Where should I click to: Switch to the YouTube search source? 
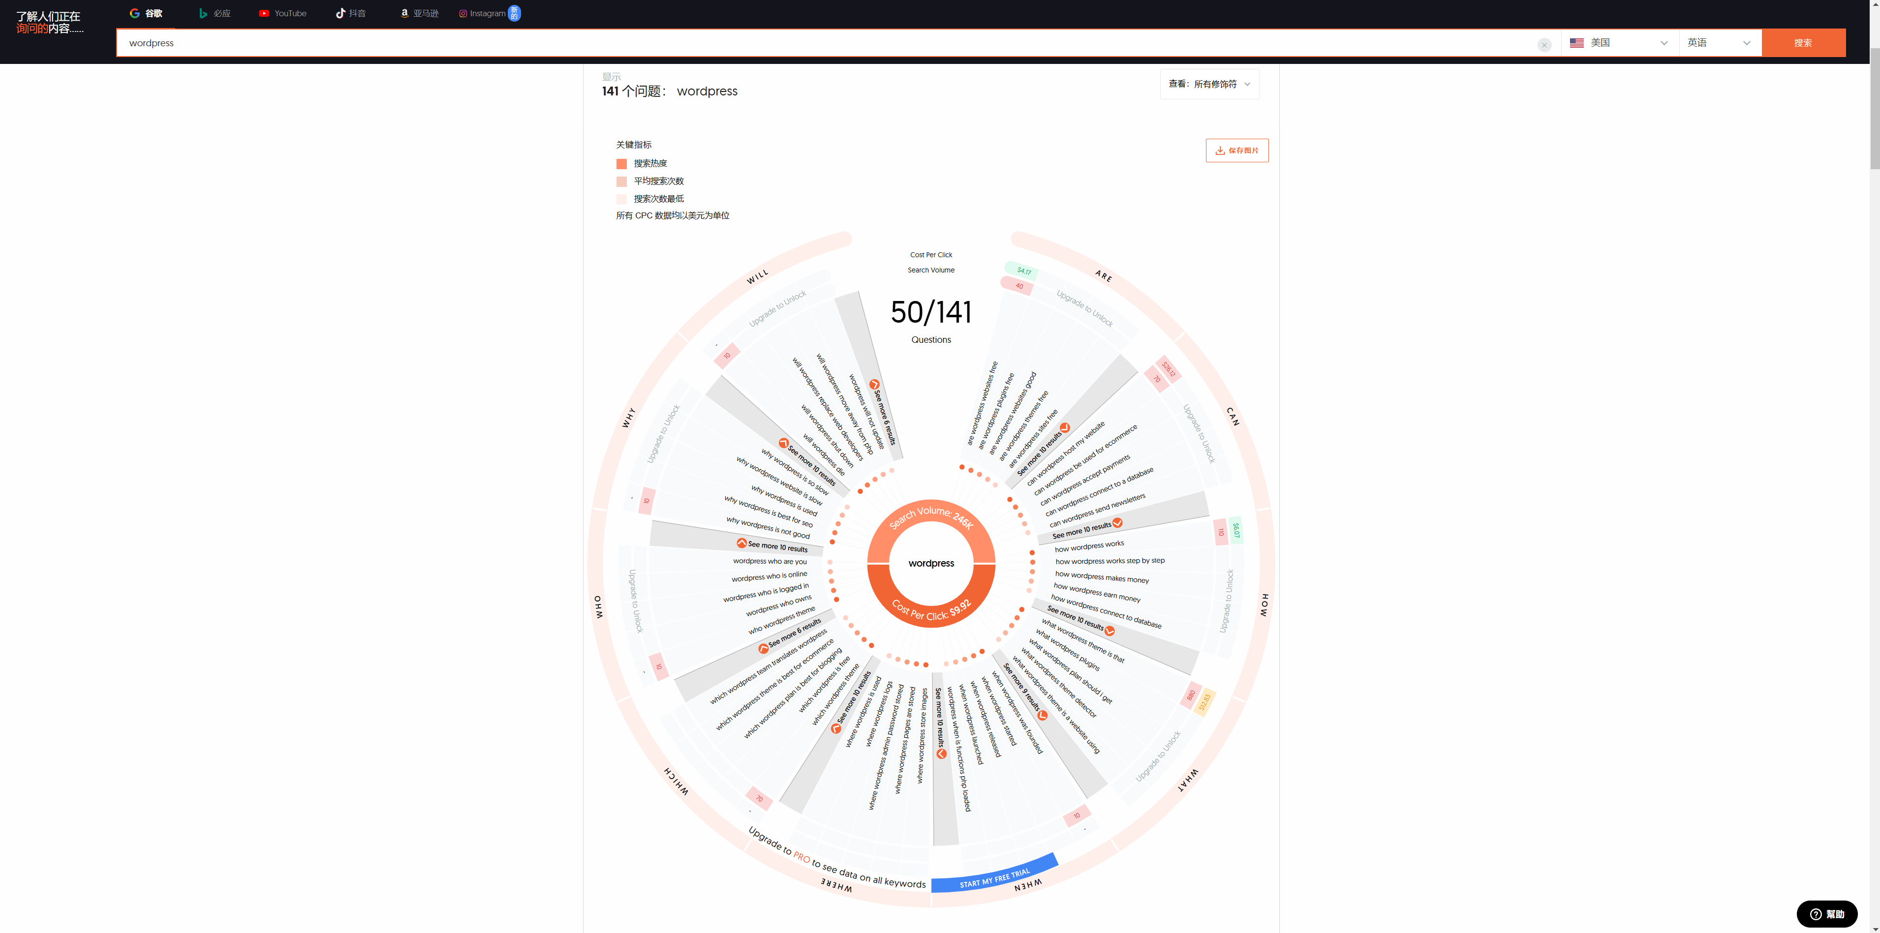point(283,12)
